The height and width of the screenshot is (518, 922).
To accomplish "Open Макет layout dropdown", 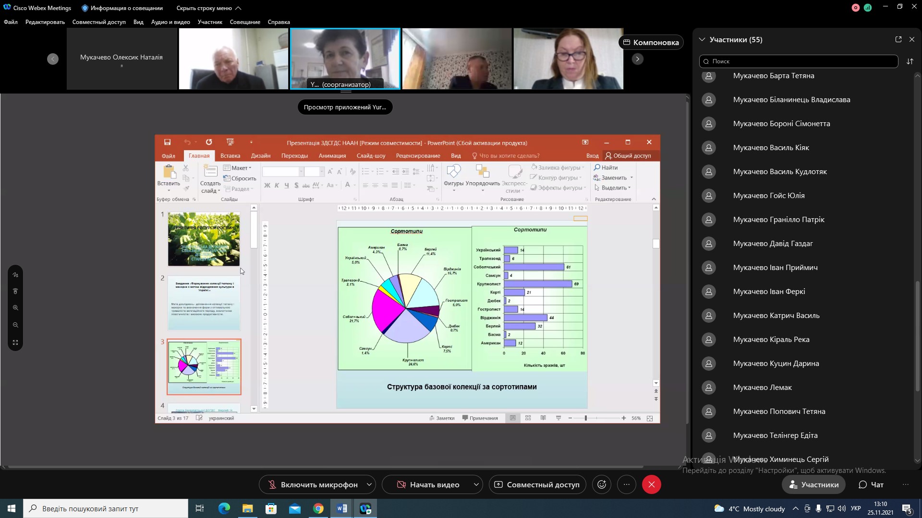I will (x=238, y=168).
